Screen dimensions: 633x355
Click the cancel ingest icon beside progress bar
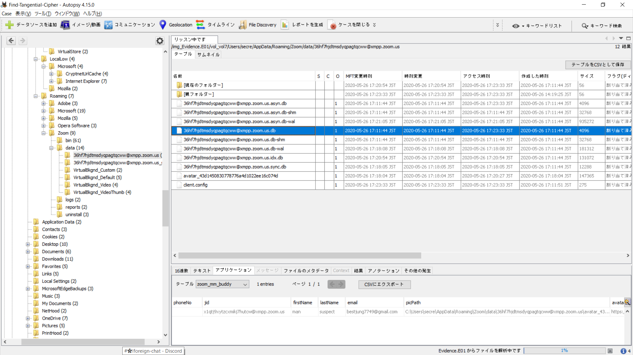(610, 351)
